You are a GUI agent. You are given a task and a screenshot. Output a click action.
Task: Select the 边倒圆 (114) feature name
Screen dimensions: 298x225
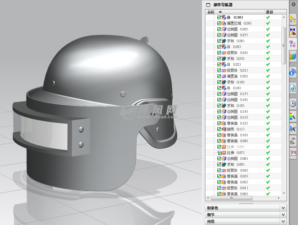point(238,112)
